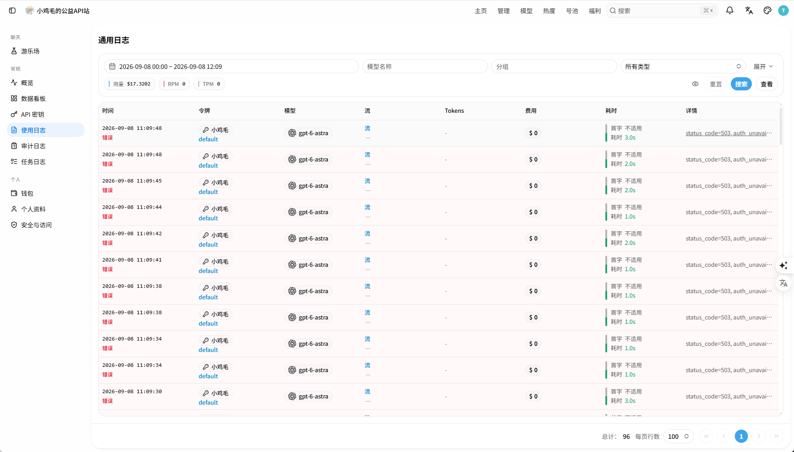Click the user avatar T
Screen dimensions: 794x452
click(783, 11)
